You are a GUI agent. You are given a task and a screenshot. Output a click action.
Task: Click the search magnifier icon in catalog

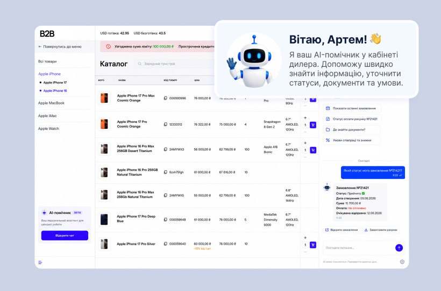click(x=139, y=64)
